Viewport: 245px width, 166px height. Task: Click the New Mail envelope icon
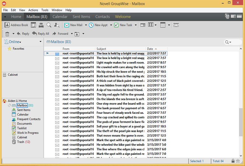(66, 25)
